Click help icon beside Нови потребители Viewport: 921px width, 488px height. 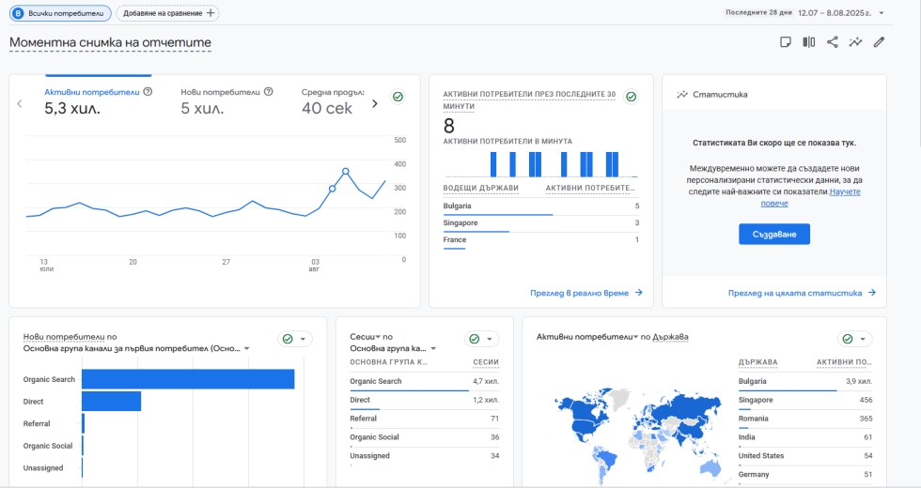point(269,92)
